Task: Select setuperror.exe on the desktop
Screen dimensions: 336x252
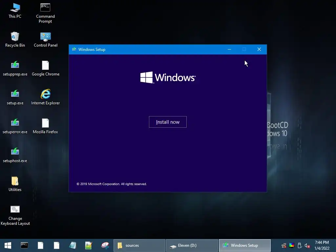Action: [15, 126]
